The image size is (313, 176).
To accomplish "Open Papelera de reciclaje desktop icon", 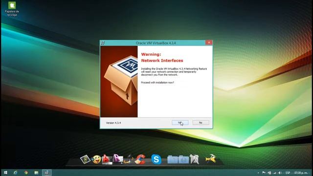I will (x=12, y=9).
